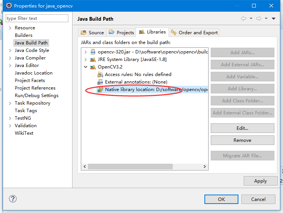Click the External annotations icon
This screenshot has height=213, width=283.
tap(100, 82)
